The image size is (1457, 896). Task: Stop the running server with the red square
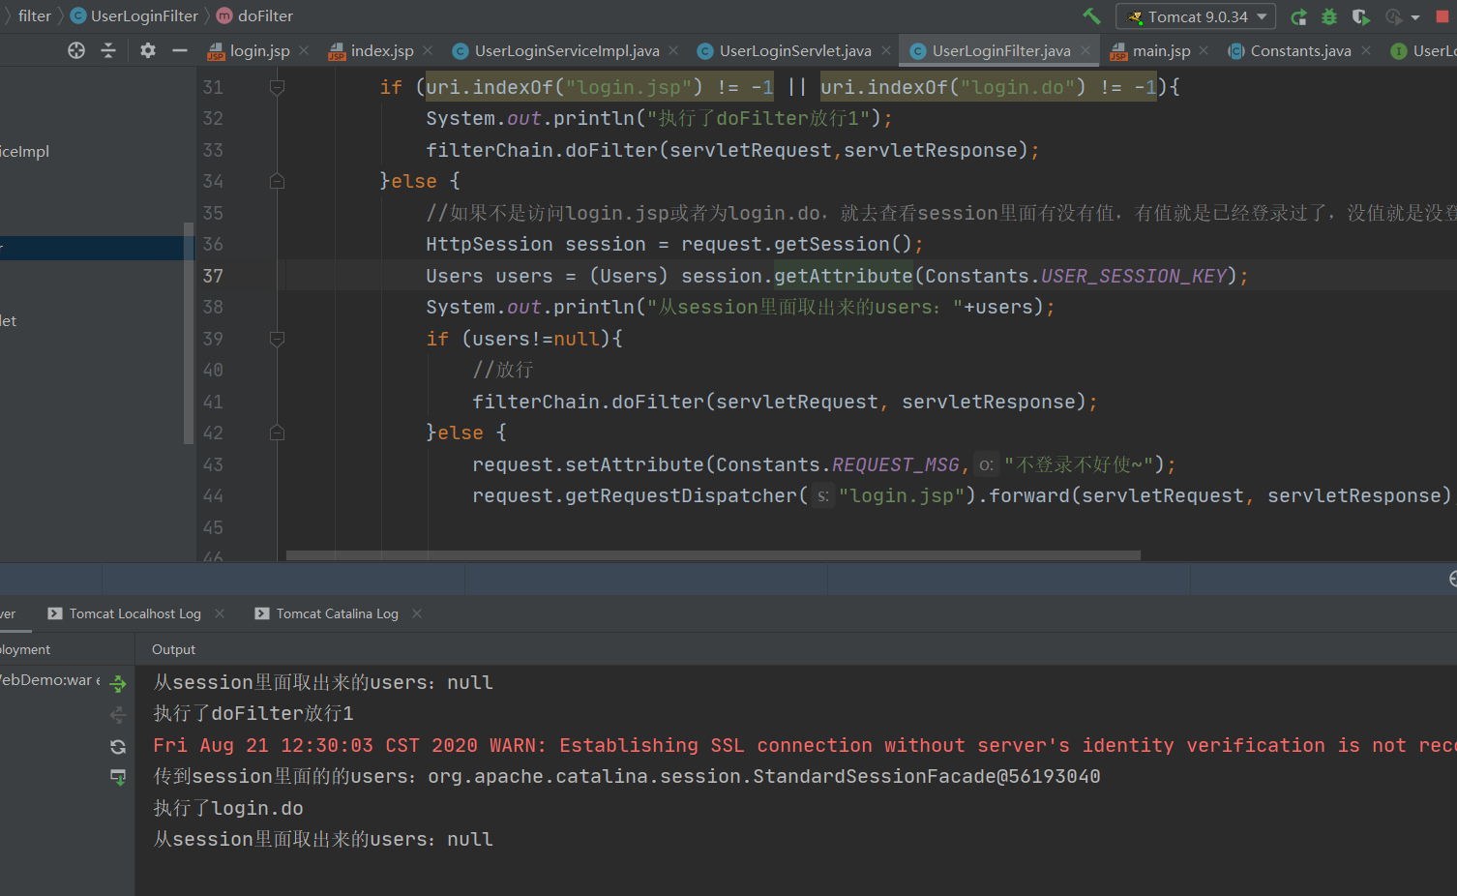pyautogui.click(x=1442, y=16)
